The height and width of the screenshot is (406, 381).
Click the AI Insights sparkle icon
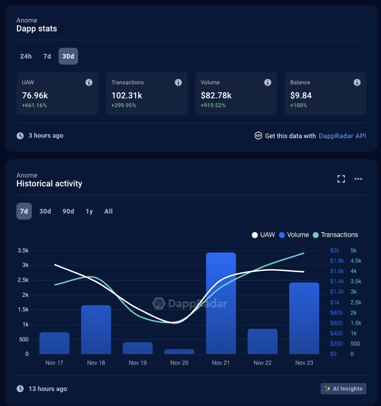tap(328, 388)
